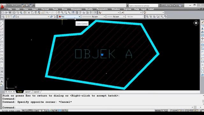Open the Express menu

click(x=127, y=9)
